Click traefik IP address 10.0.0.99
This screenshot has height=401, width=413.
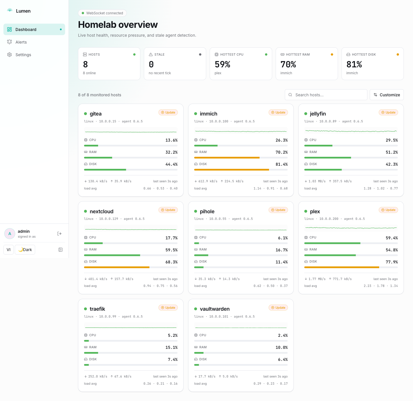108,316
